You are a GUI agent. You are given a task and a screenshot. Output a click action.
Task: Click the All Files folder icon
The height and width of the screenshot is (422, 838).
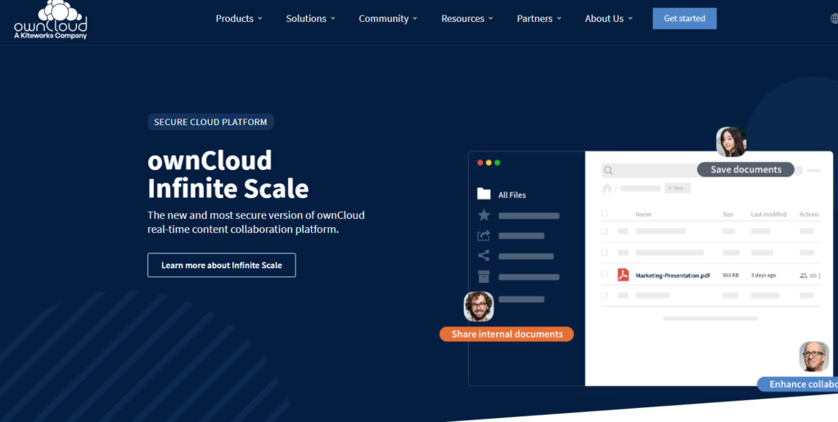[484, 194]
